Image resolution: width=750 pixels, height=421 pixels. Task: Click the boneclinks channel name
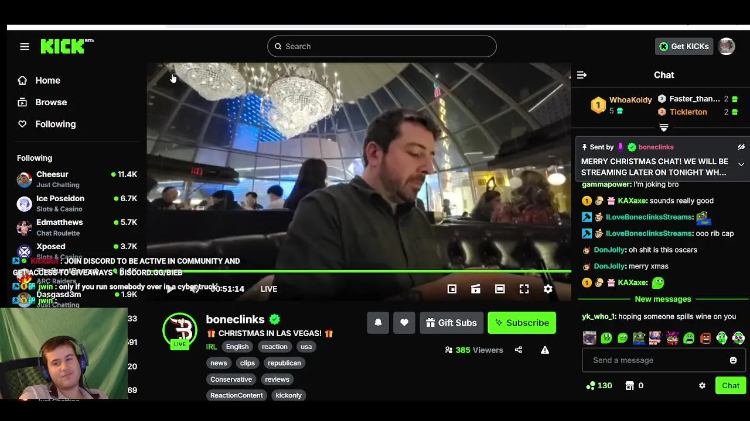click(x=235, y=319)
